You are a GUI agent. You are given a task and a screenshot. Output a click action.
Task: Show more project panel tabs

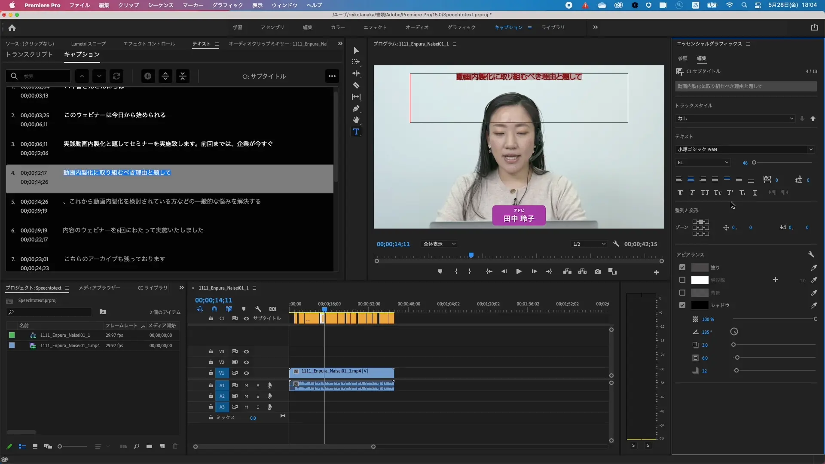click(181, 287)
